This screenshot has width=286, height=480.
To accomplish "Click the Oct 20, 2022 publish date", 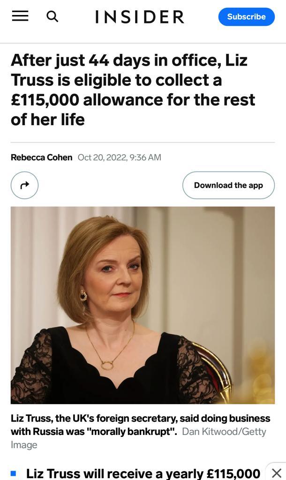I will (x=102, y=157).
